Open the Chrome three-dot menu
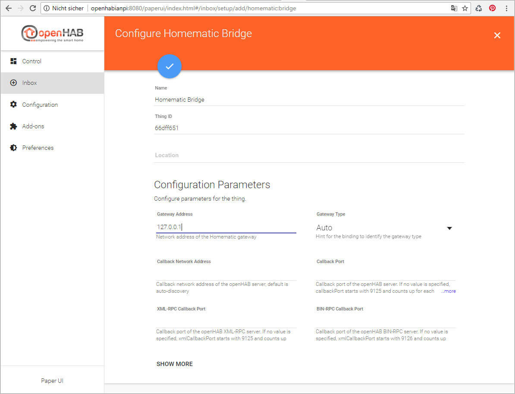515x394 pixels. (506, 8)
